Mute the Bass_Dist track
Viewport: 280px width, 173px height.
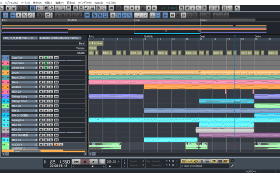[46, 77]
